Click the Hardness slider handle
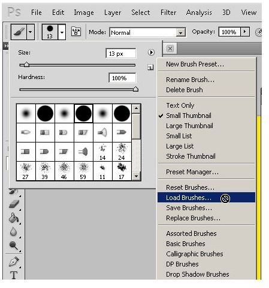 click(135, 89)
